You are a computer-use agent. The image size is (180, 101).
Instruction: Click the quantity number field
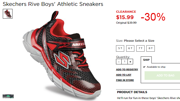pos(125,62)
